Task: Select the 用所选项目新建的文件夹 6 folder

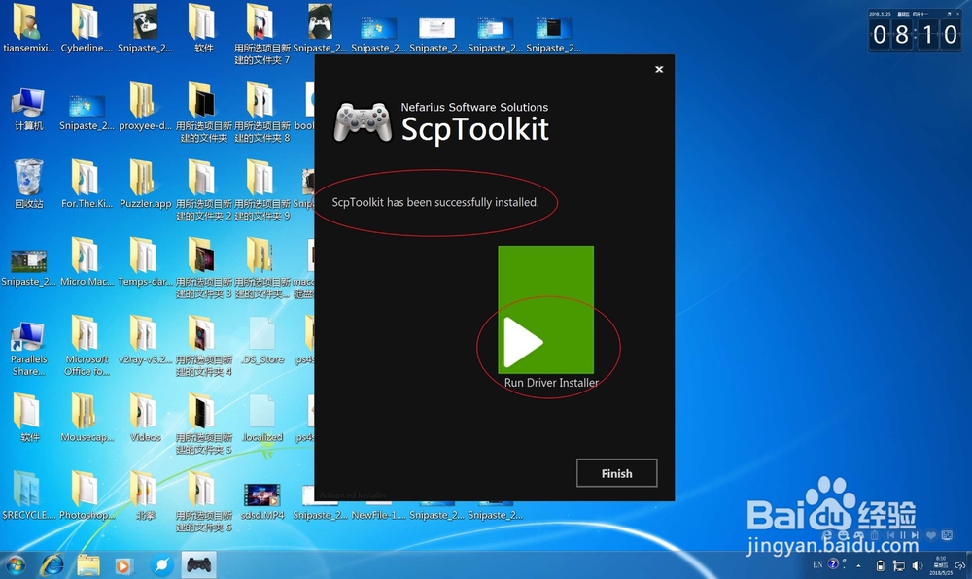Action: 203,501
